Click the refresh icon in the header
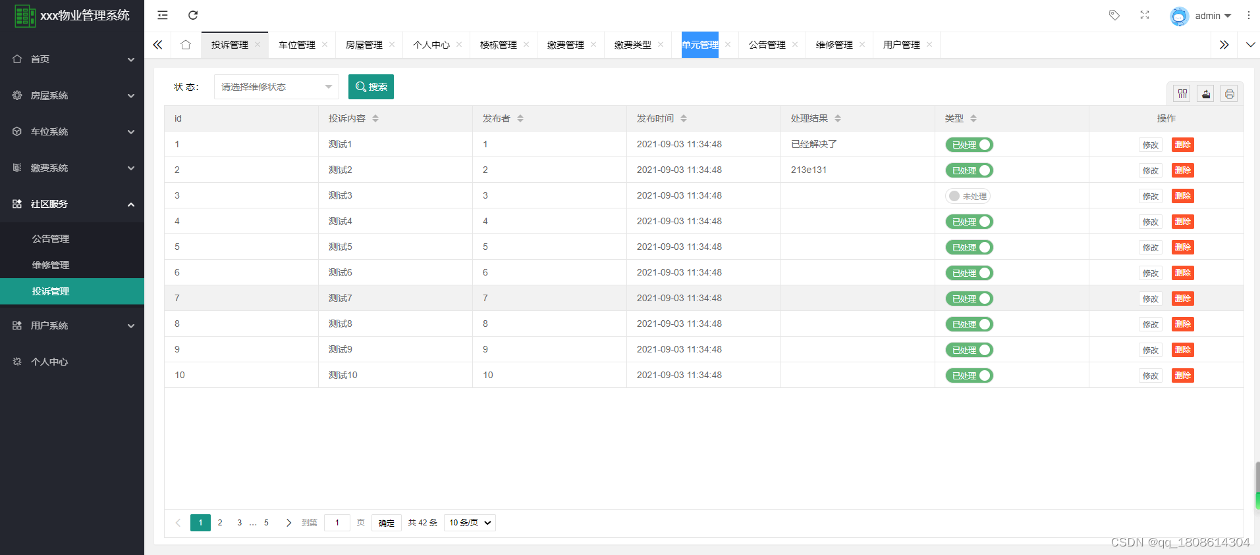The width and height of the screenshot is (1260, 555). (x=193, y=15)
